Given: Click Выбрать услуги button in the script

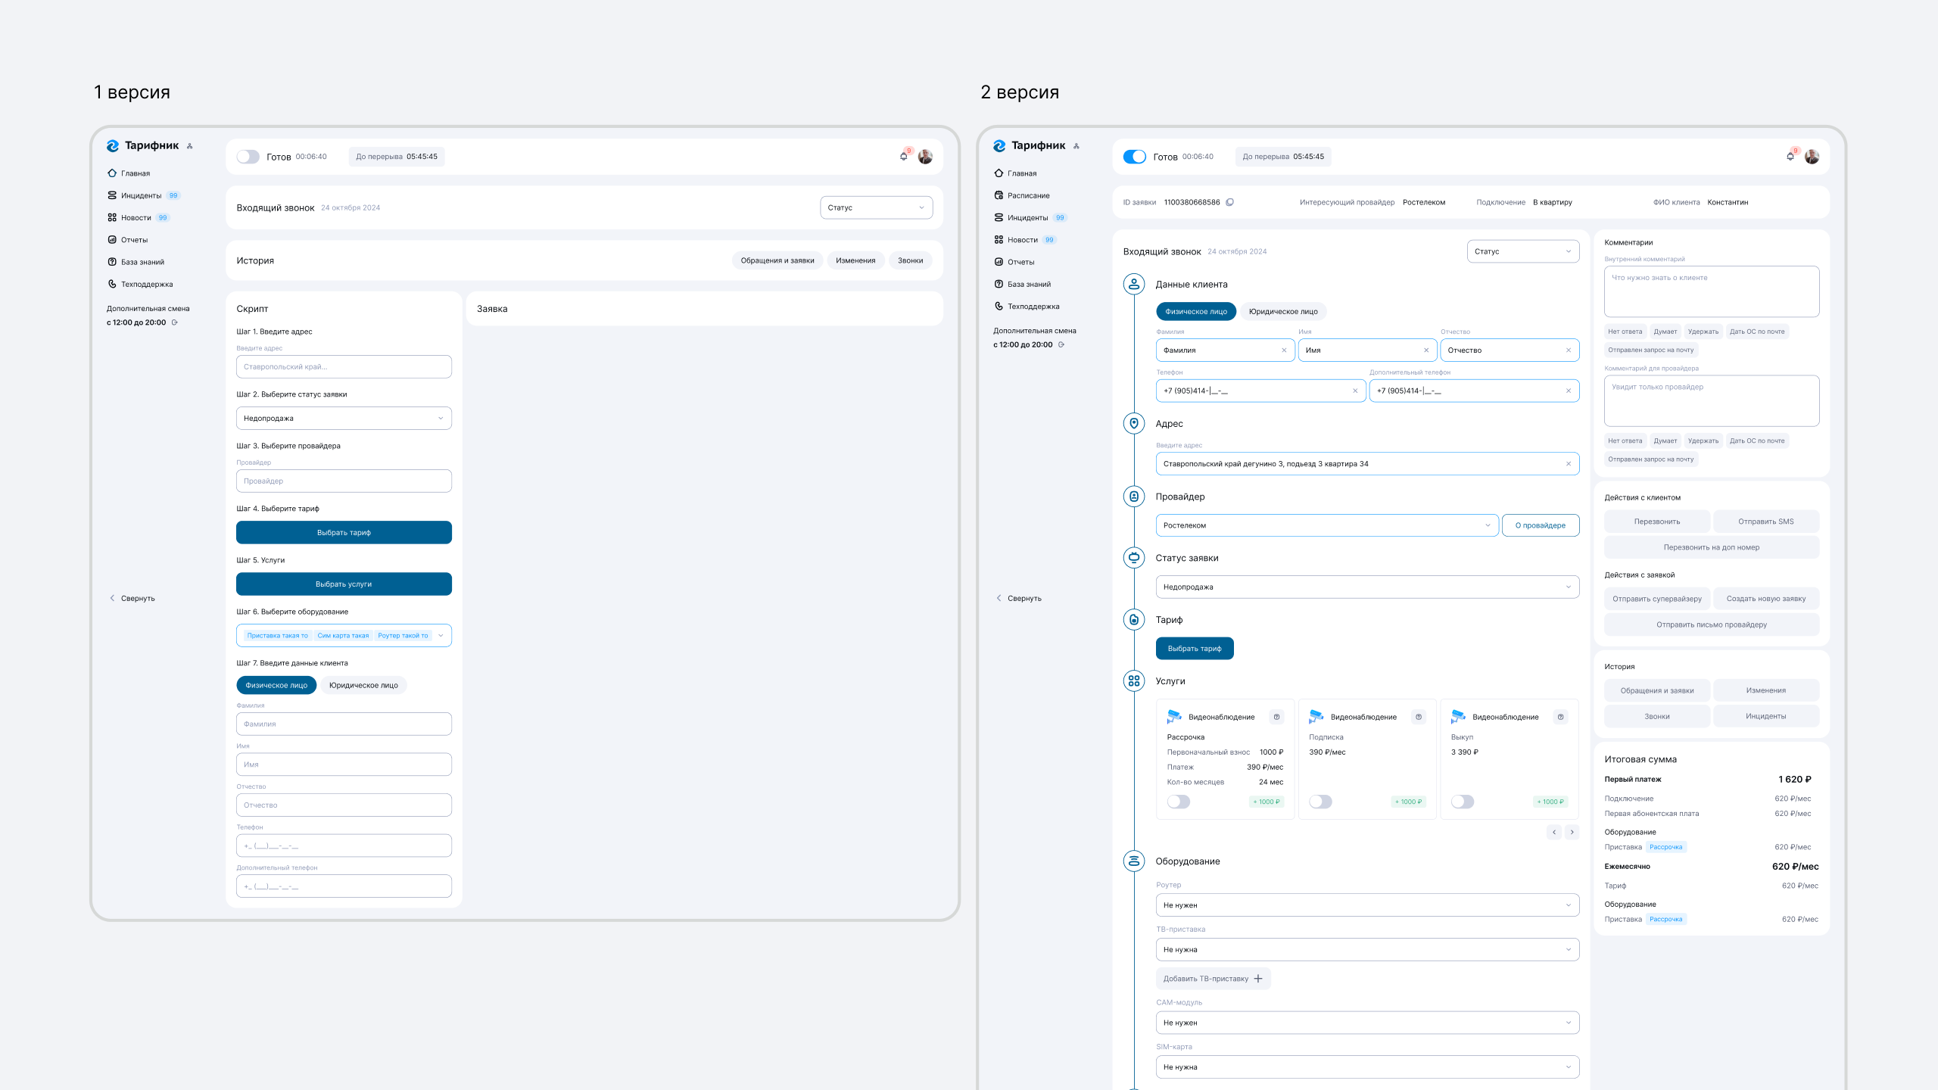Looking at the screenshot, I should [344, 584].
